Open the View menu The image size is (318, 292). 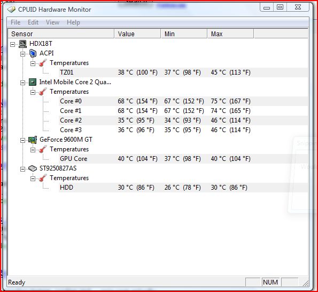pyautogui.click(x=52, y=22)
